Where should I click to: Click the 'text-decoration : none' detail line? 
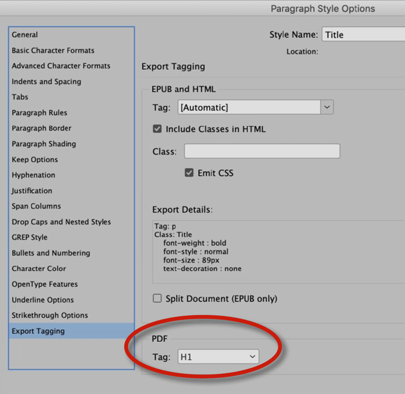[x=202, y=269]
